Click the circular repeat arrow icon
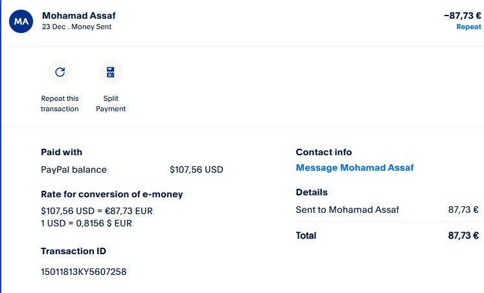 (60, 72)
